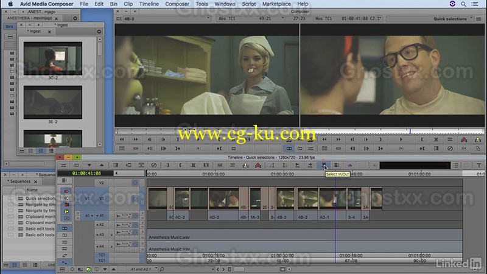The height and width of the screenshot is (274, 487).
Task: Play the record monitor sequence
Action: pos(401,139)
